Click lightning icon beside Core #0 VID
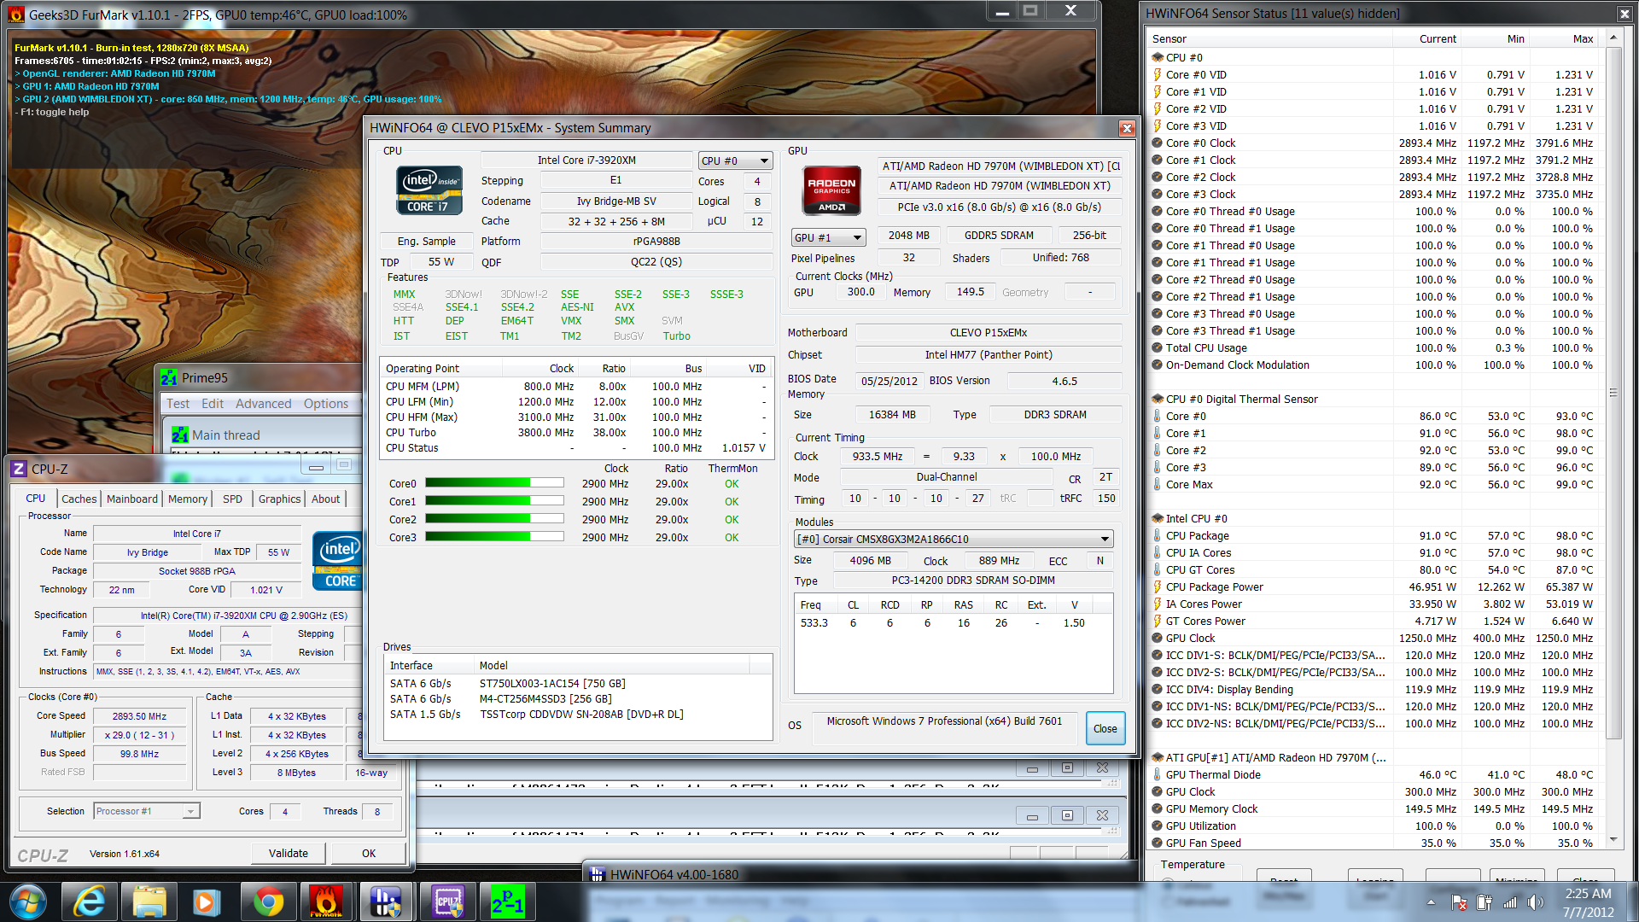The width and height of the screenshot is (1639, 922). pos(1158,74)
